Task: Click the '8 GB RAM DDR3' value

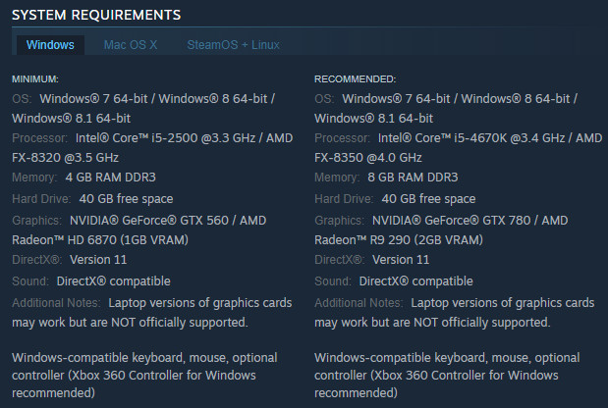Action: (413, 178)
